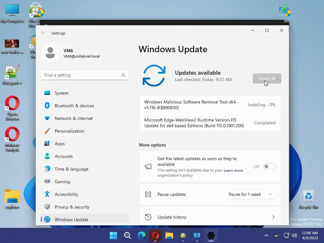Click the VM6 profile avatar picture
Screen dimensions: 324x243
(x=50, y=53)
